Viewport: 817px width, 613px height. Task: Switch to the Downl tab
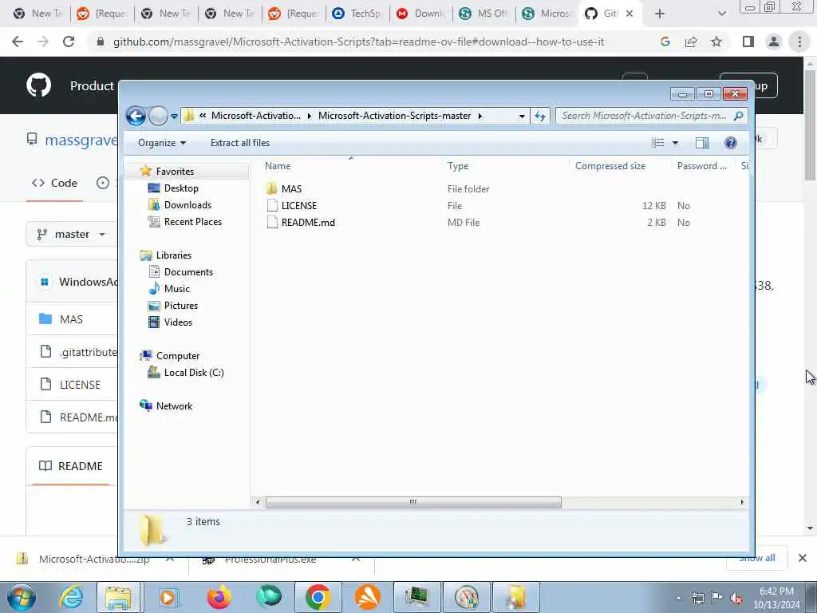point(421,14)
